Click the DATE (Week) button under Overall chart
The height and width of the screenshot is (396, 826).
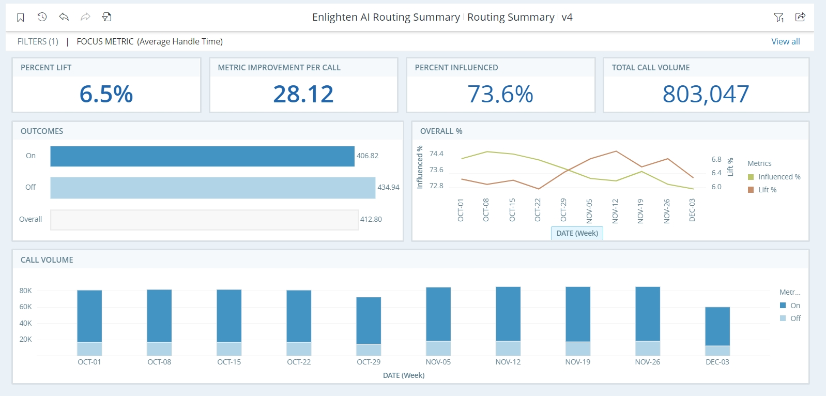(x=577, y=233)
